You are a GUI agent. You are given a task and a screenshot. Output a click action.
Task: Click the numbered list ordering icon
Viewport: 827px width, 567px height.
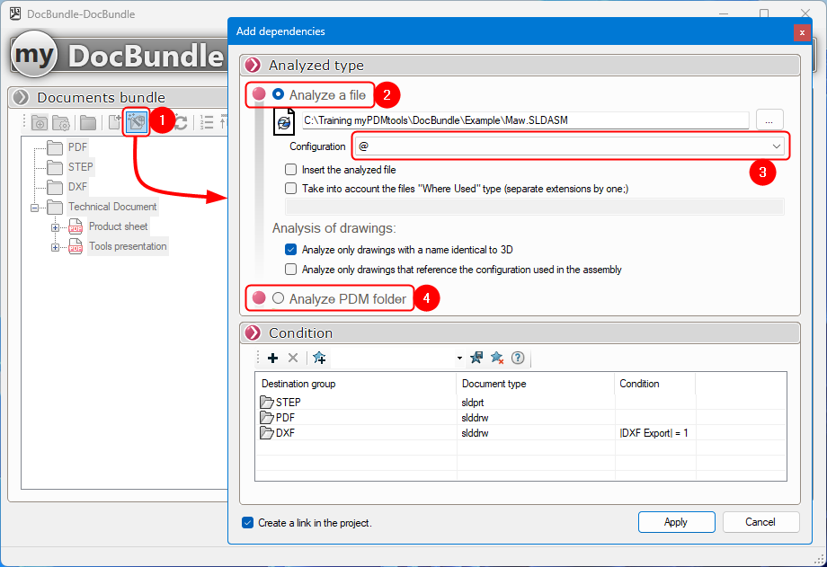point(206,121)
